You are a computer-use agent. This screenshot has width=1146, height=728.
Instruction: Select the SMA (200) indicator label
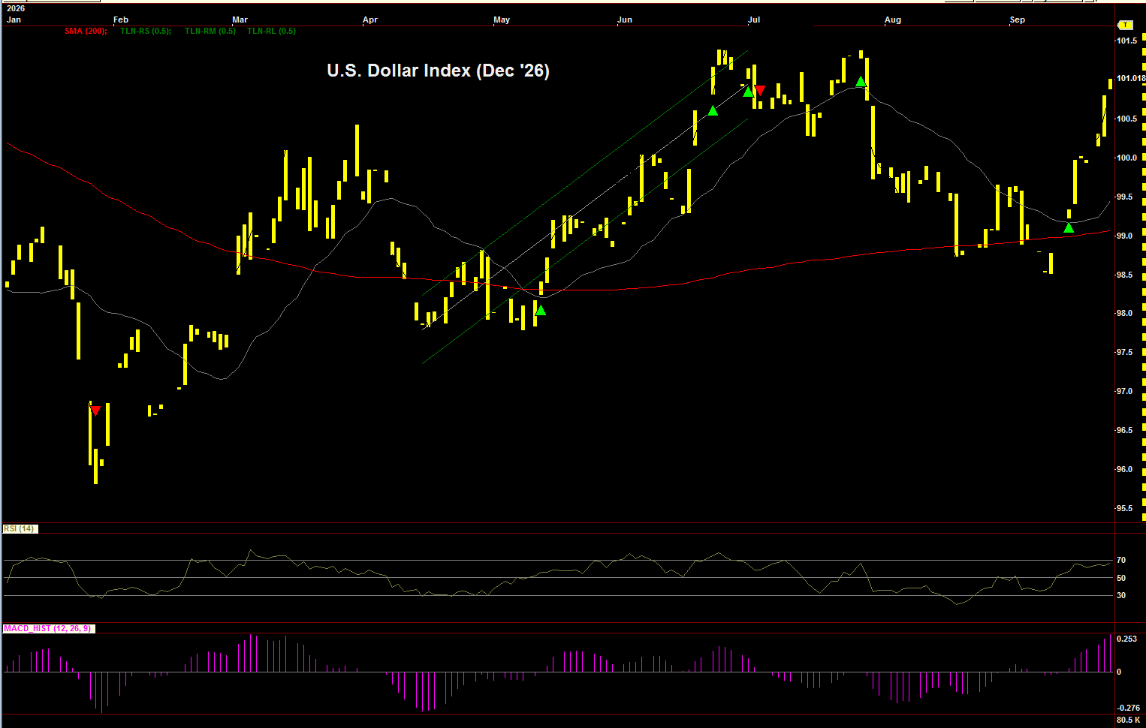tap(86, 31)
